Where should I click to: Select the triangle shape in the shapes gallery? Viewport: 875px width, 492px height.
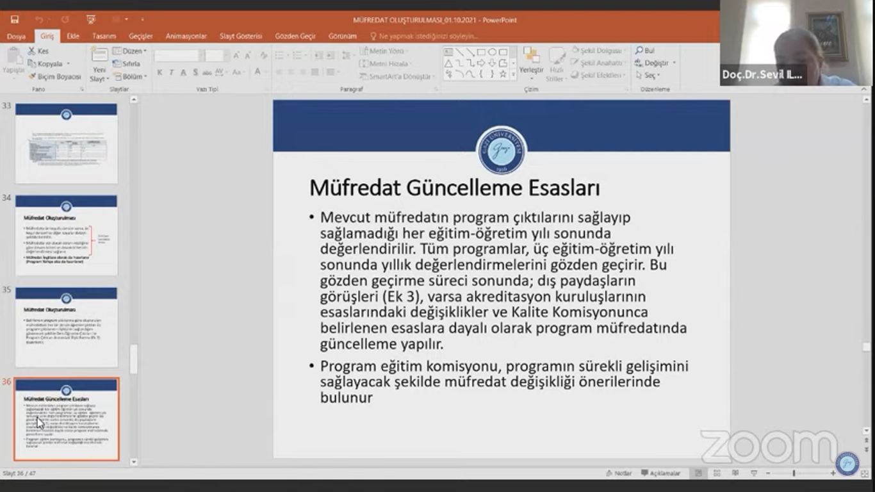448,63
